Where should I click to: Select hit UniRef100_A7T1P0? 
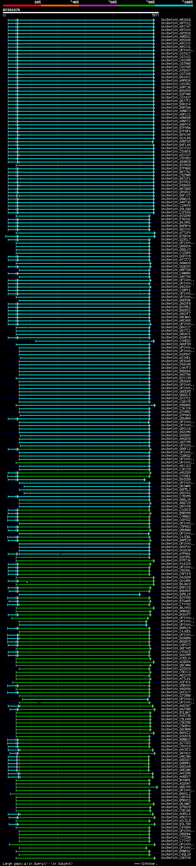click(176, 233)
